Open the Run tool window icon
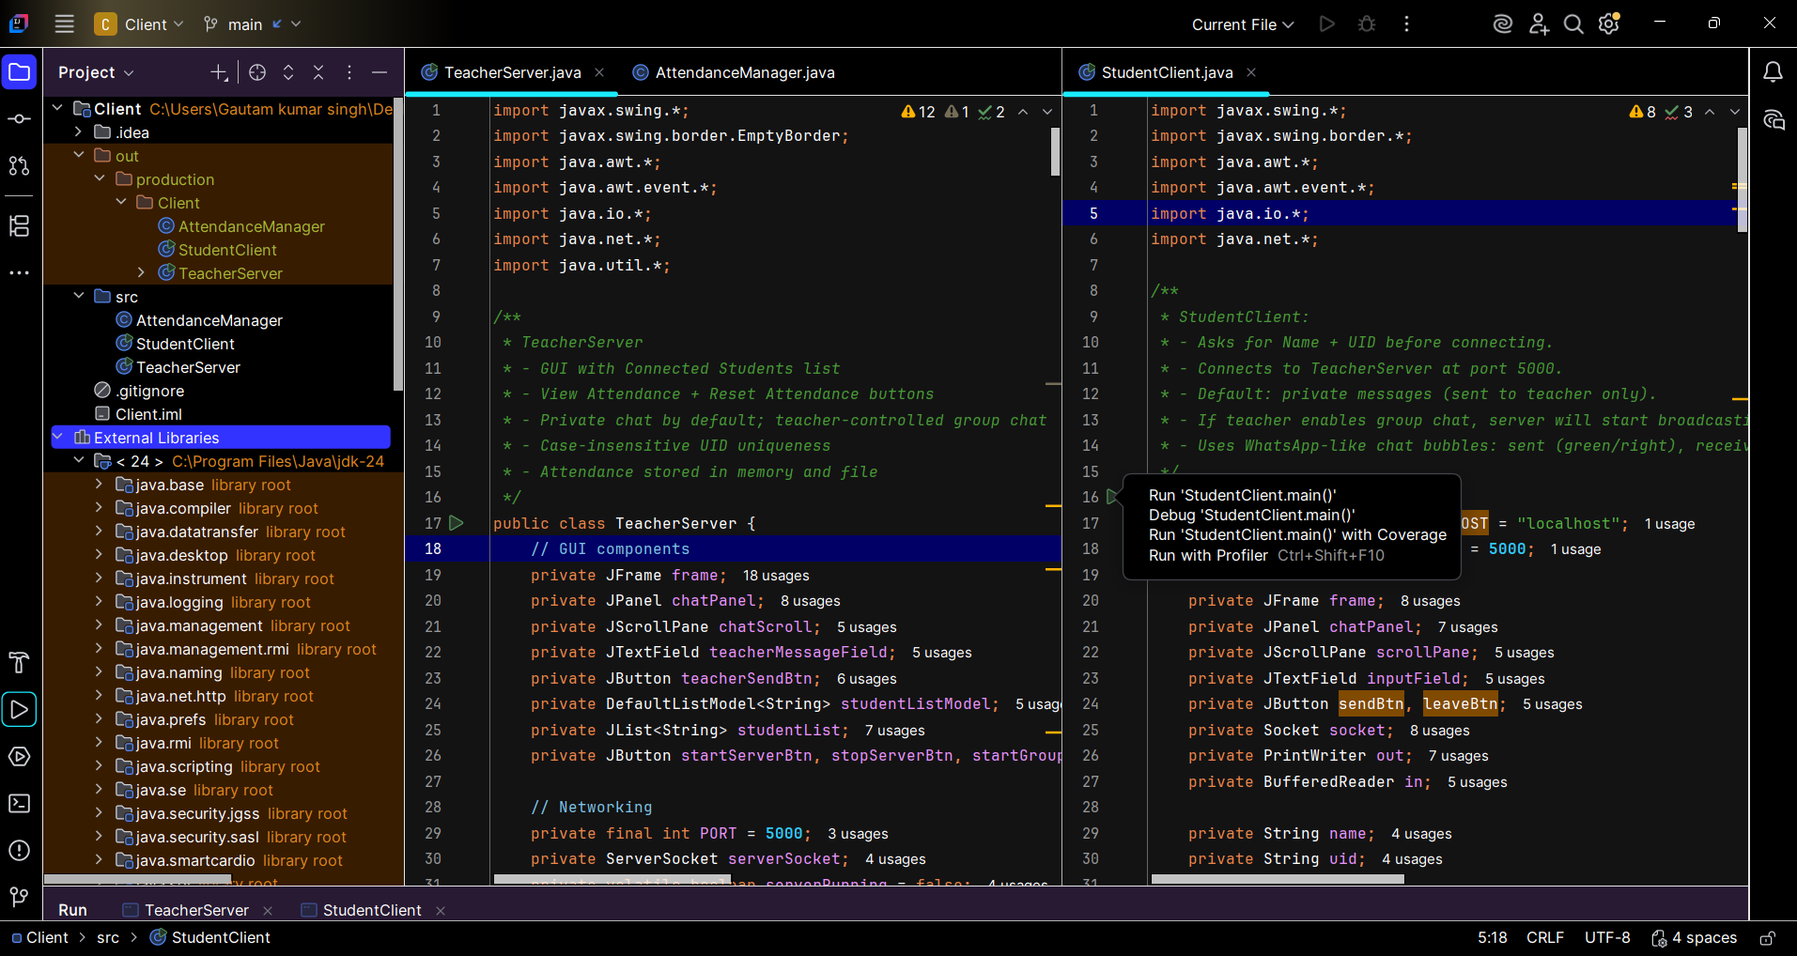Image resolution: width=1797 pixels, height=956 pixels. coord(20,710)
